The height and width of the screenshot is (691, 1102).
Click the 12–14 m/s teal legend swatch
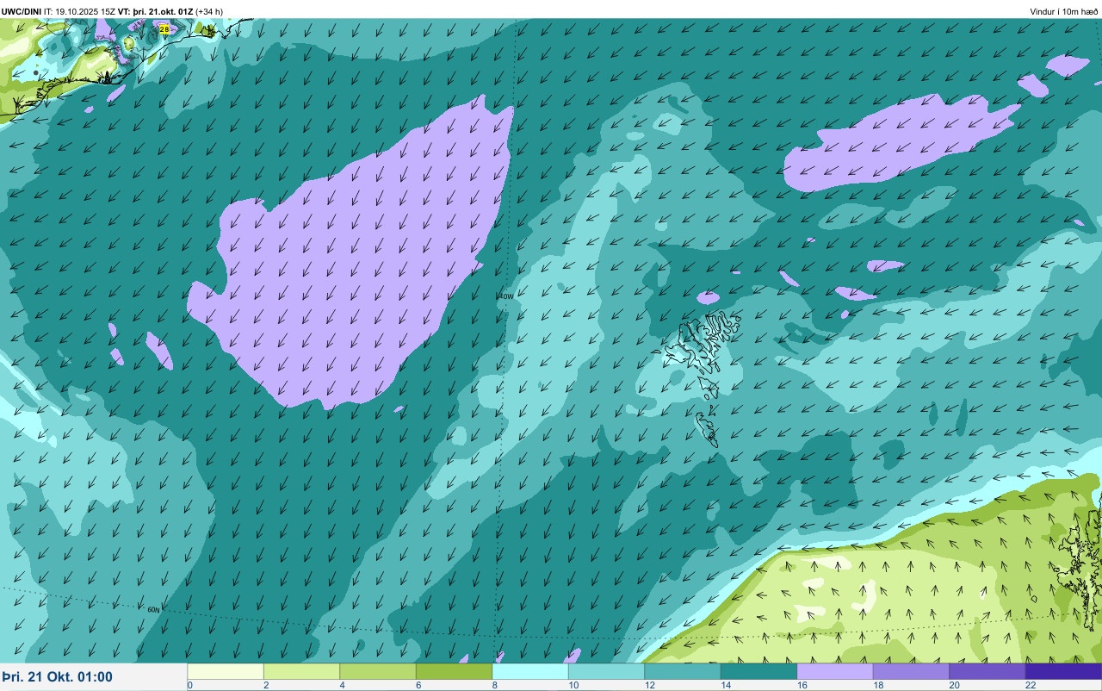[683, 671]
